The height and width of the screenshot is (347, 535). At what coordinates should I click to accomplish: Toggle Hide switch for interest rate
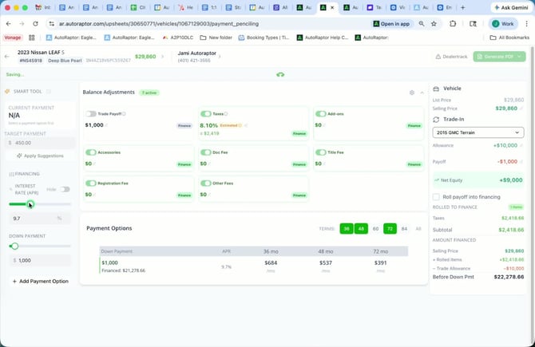[65, 189]
